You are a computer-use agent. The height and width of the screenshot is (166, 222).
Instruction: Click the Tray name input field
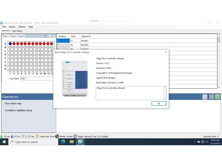coord(37,79)
